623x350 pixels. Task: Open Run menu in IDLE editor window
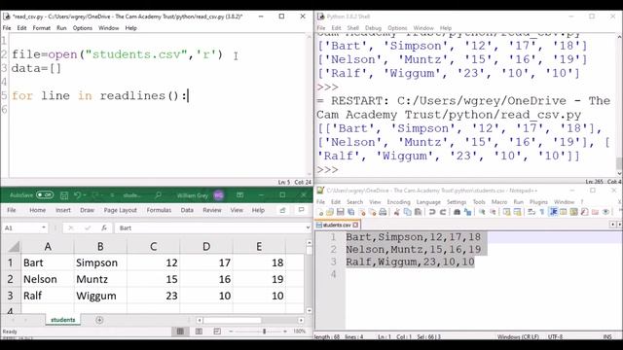point(61,28)
